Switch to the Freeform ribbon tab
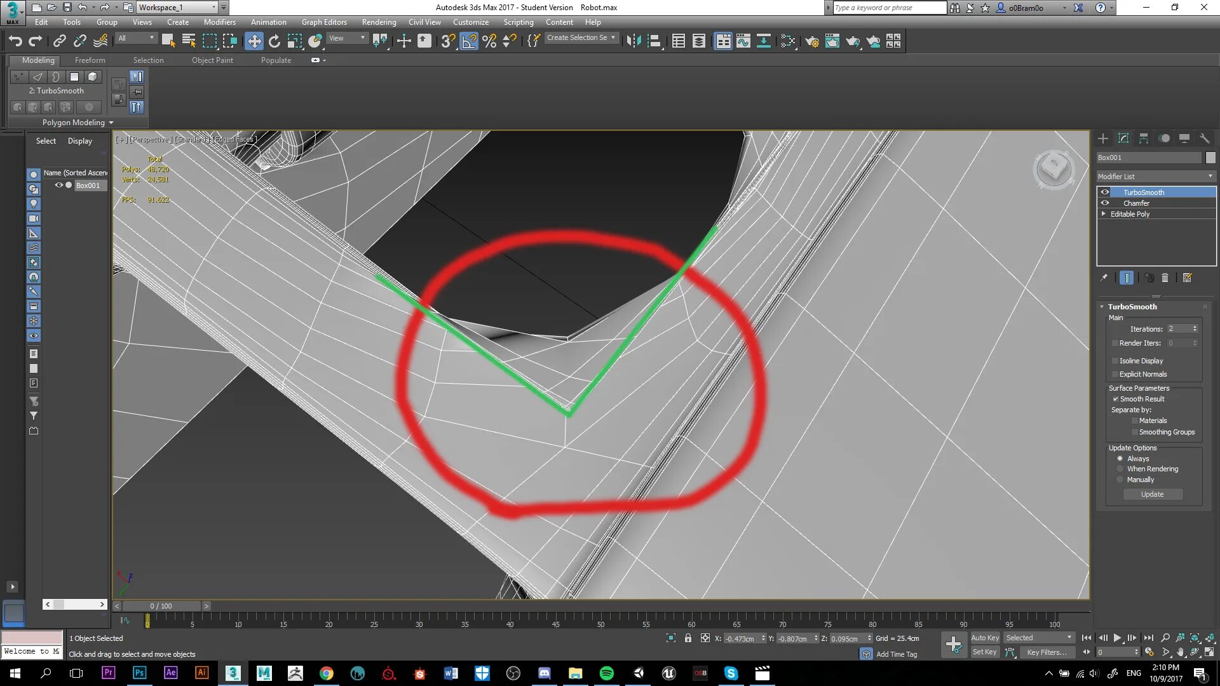This screenshot has width=1220, height=686. coord(90,60)
